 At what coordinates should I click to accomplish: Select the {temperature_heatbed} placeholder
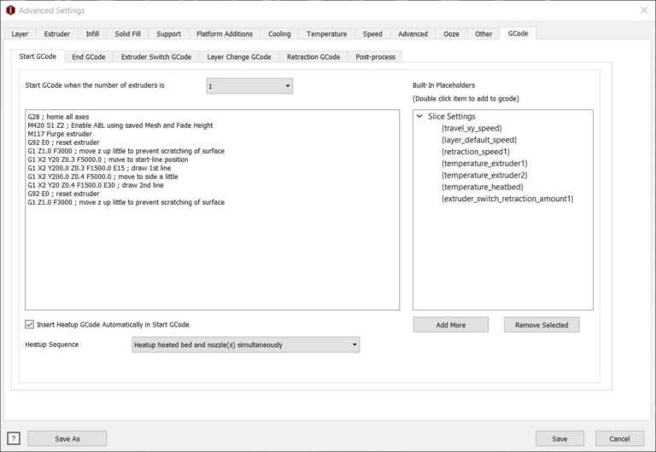[x=483, y=187]
